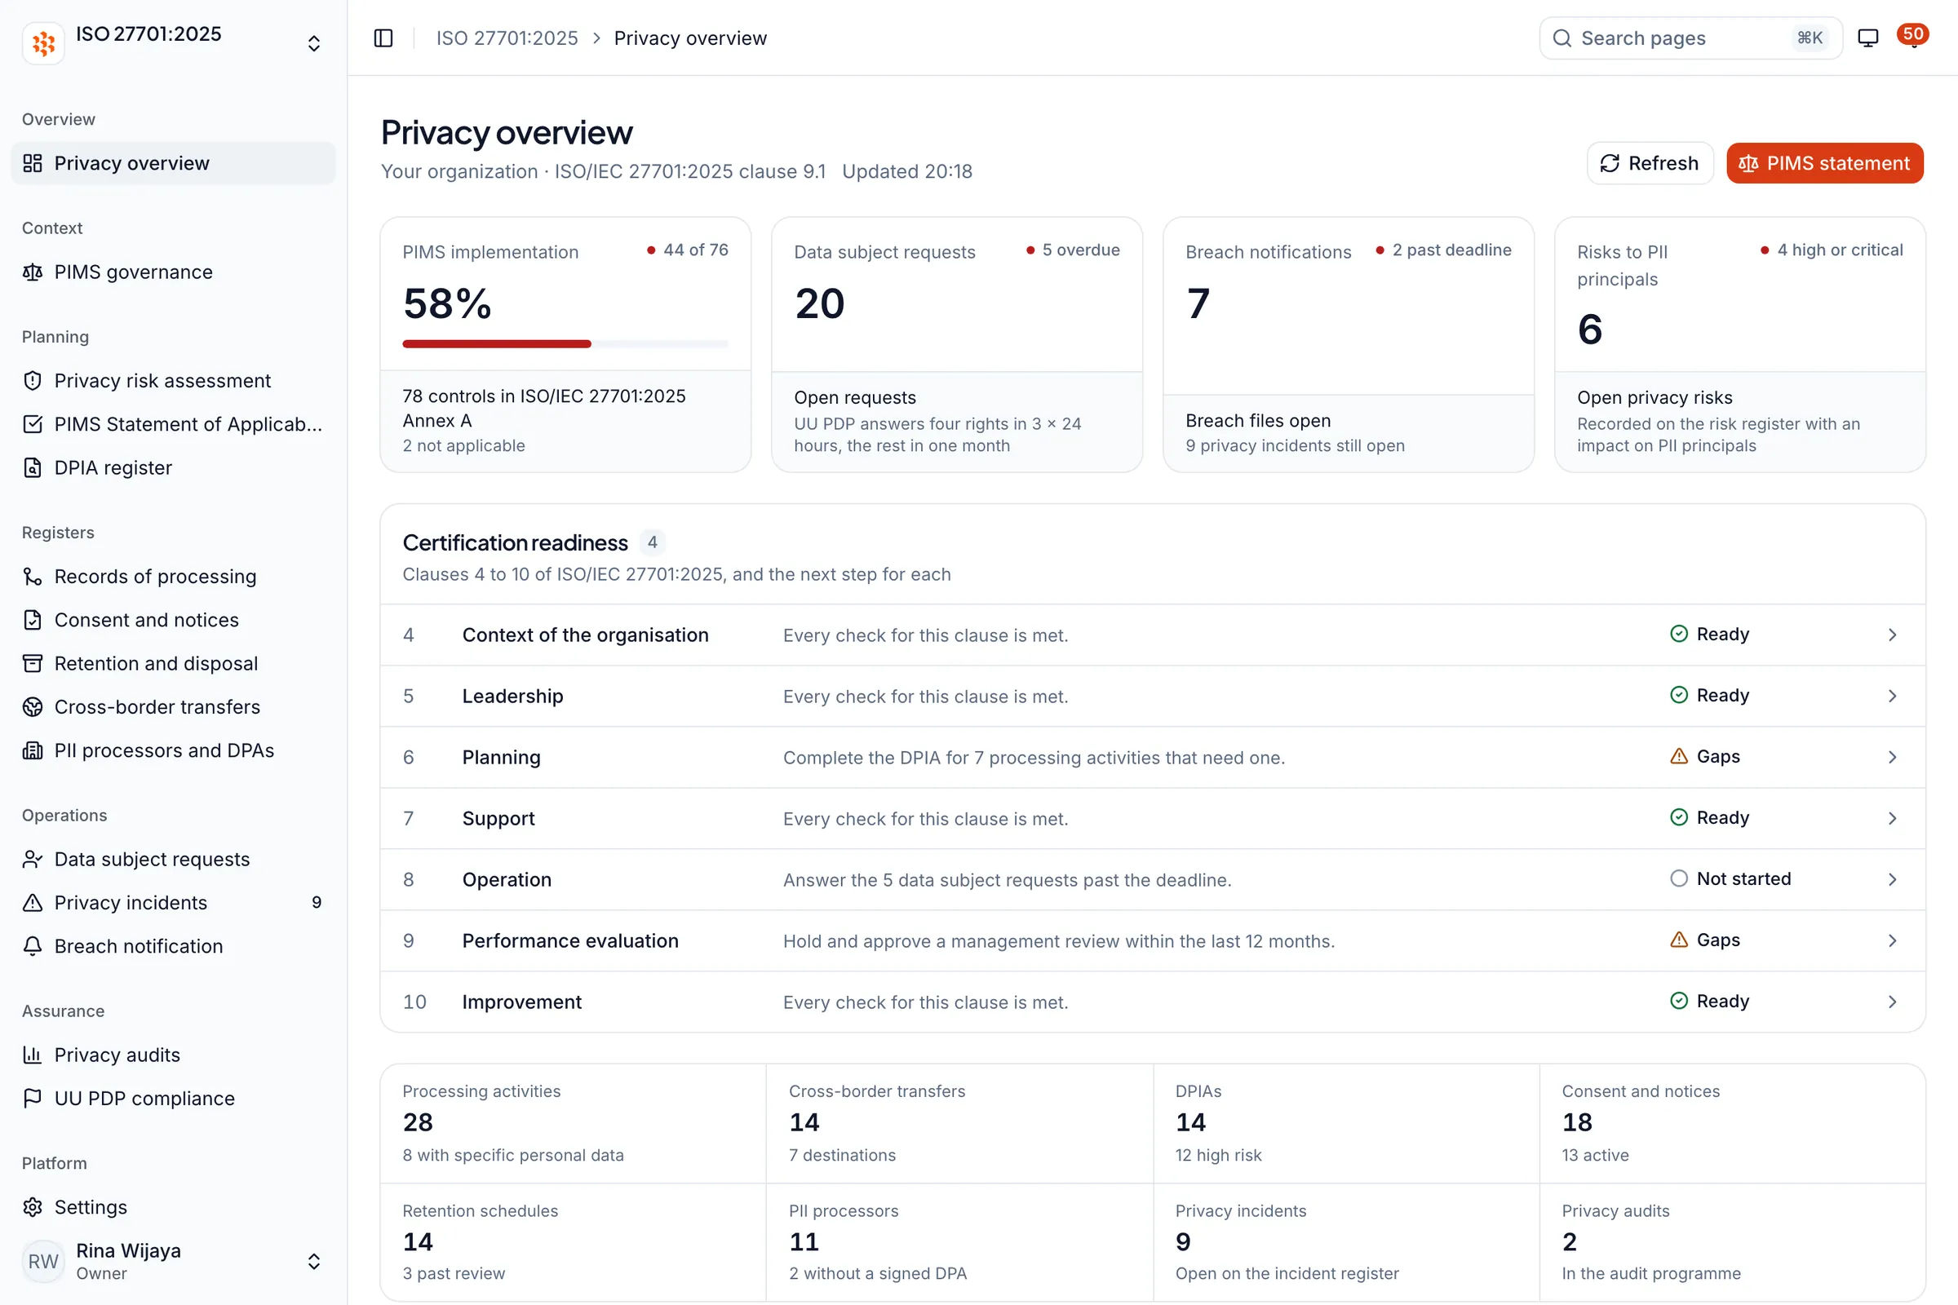Click the monitor display icon in header
1958x1305 pixels.
1868,38
